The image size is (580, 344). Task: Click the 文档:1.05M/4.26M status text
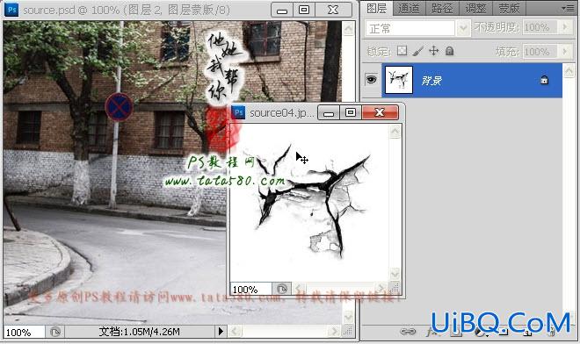click(139, 332)
